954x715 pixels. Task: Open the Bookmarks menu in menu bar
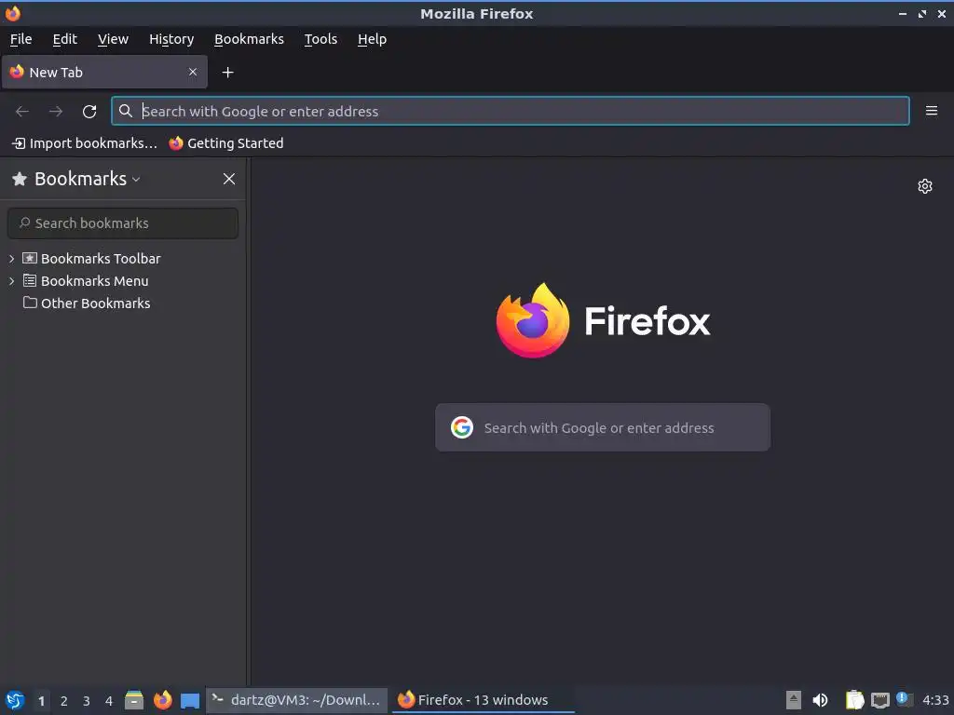tap(249, 39)
